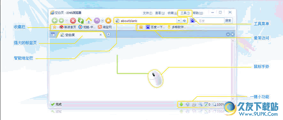Open history dropdown next to forward arrow

pos(66,21)
